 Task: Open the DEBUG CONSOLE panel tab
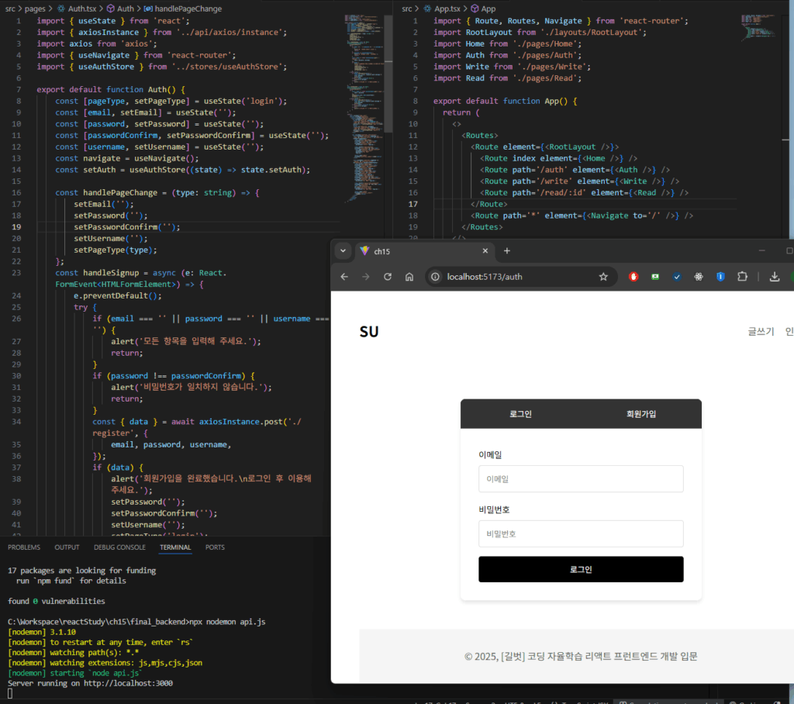point(119,547)
